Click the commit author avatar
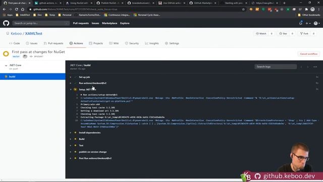This screenshot has height=182, width=323. (25, 56)
